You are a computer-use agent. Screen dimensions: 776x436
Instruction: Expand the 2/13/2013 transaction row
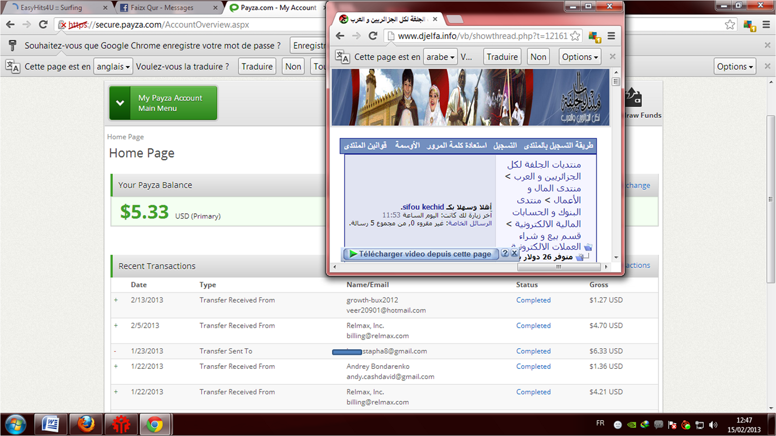[x=116, y=300]
